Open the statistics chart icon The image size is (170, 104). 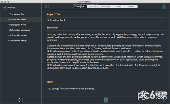(164, 6)
